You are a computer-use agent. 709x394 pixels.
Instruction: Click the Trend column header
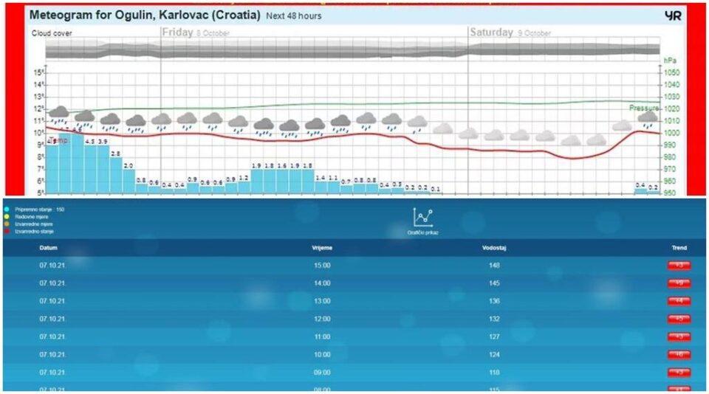(679, 248)
